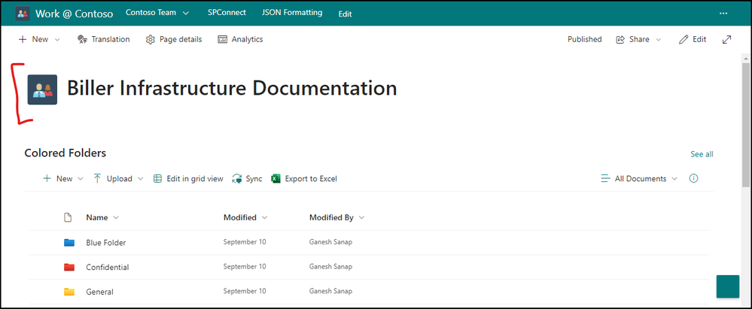Click the file type column header icon

pyautogui.click(x=68, y=217)
